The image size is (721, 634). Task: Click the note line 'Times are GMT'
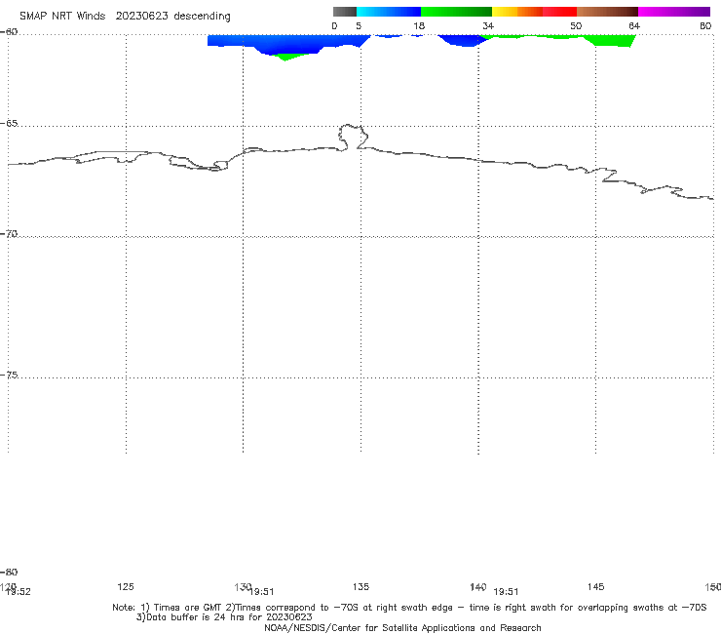click(x=188, y=608)
